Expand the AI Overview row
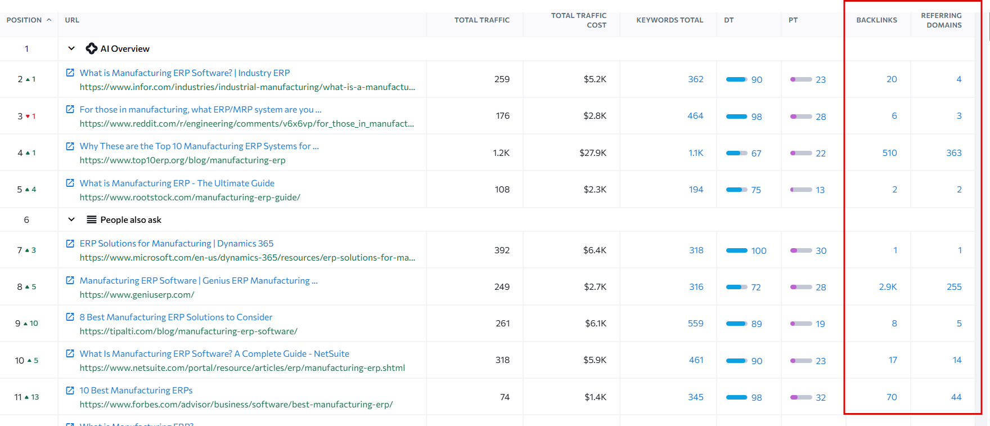 click(x=71, y=48)
